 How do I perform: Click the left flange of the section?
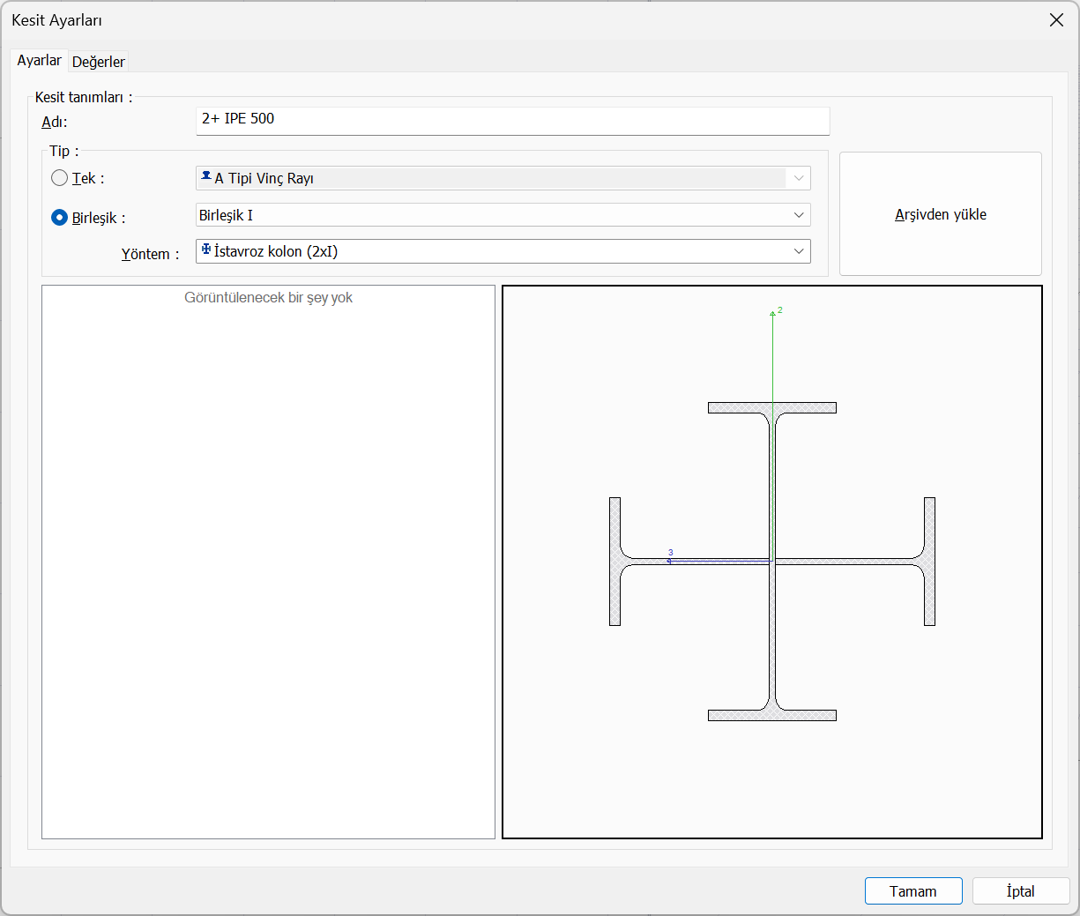614,562
